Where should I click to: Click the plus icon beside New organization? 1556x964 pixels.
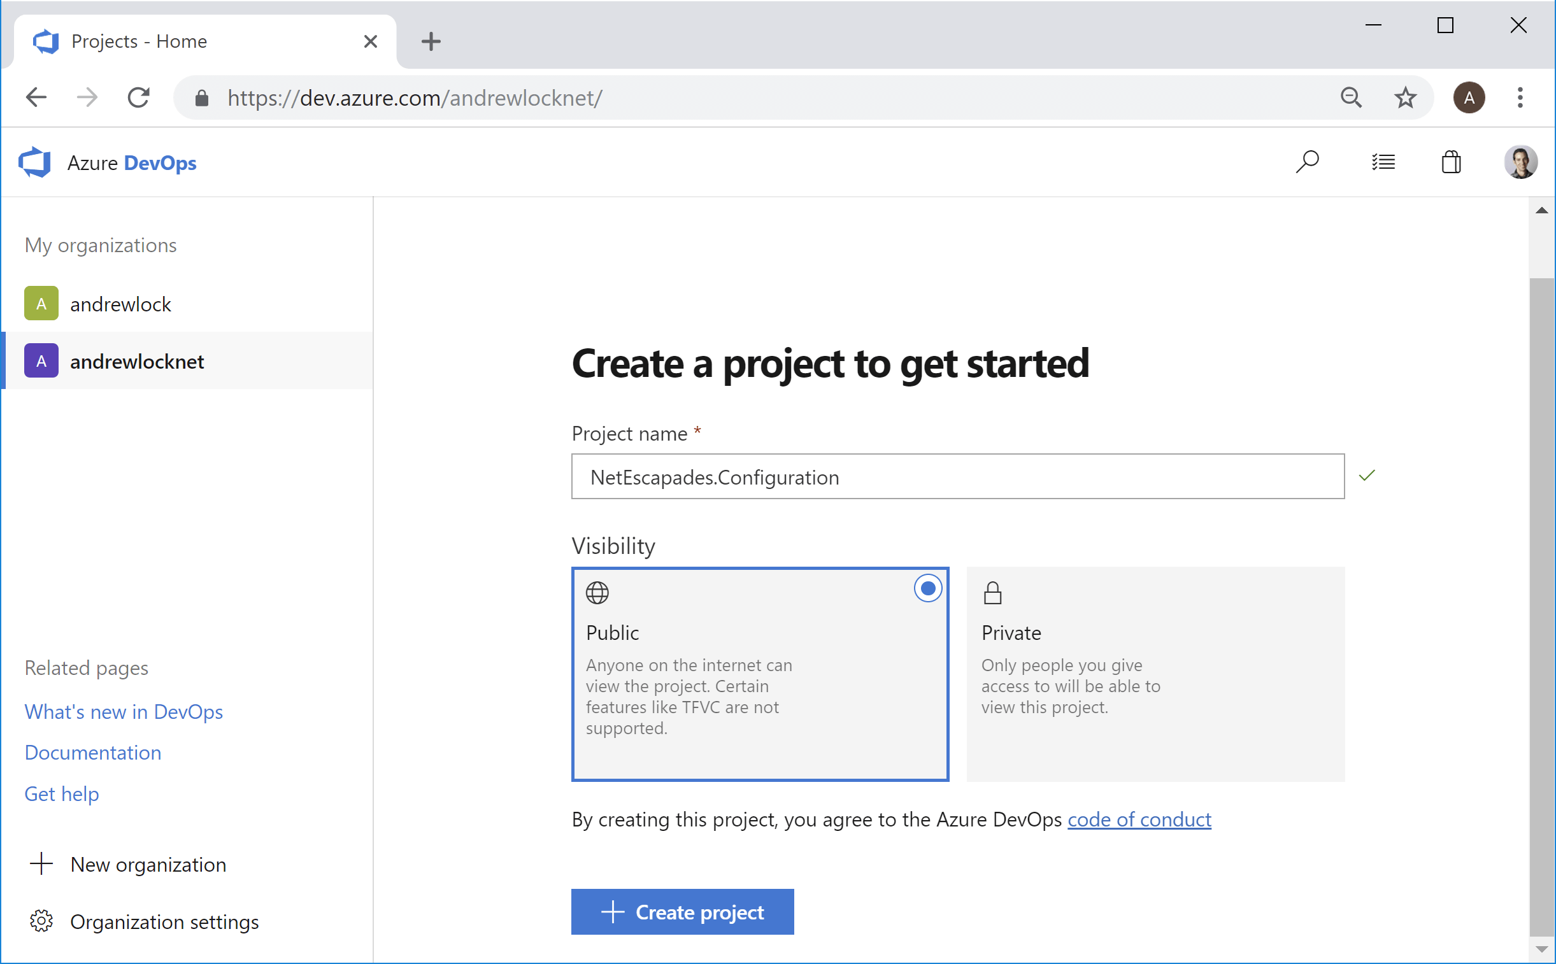tap(41, 864)
